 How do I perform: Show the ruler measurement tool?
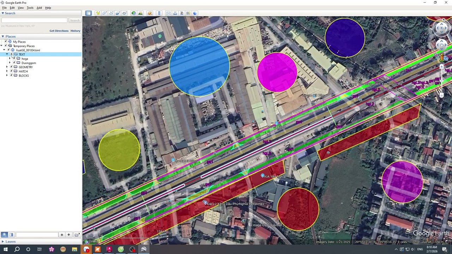point(159,13)
